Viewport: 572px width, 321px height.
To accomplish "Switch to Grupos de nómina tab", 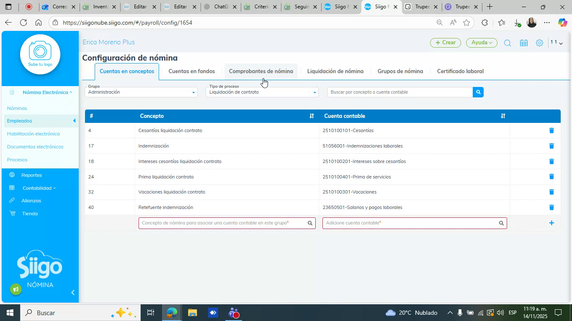I will coord(400,71).
